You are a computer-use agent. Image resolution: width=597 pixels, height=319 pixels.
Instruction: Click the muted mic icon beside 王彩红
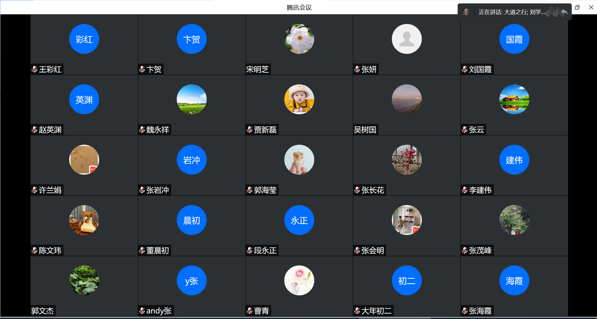tap(35, 69)
